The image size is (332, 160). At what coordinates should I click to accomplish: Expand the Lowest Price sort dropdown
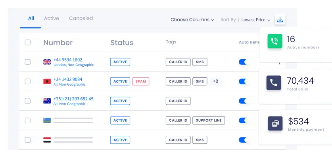tap(256, 20)
